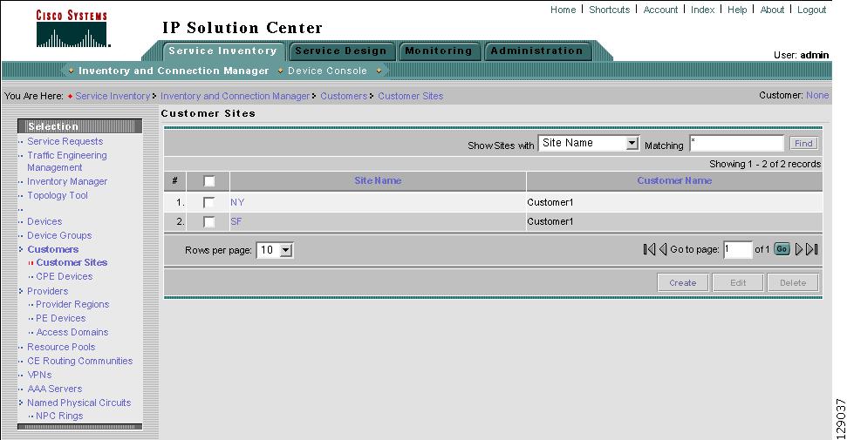
Task: Open Shortcuts link at top
Action: click(x=610, y=10)
